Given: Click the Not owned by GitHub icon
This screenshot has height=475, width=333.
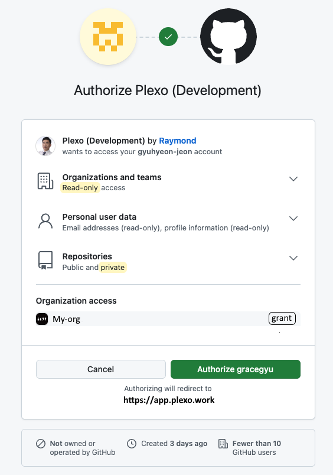Looking at the screenshot, I should [41, 444].
